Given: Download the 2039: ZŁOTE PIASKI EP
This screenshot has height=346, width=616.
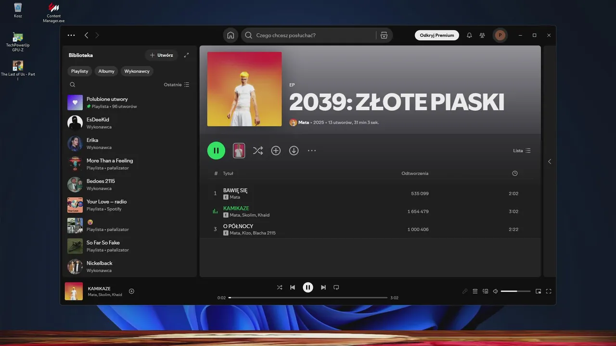Looking at the screenshot, I should click(294, 150).
